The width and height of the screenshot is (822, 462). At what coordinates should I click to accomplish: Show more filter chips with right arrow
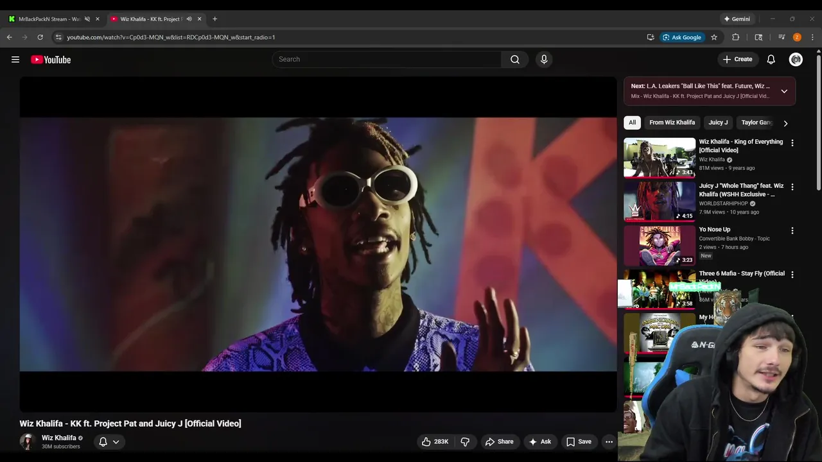tap(785, 123)
